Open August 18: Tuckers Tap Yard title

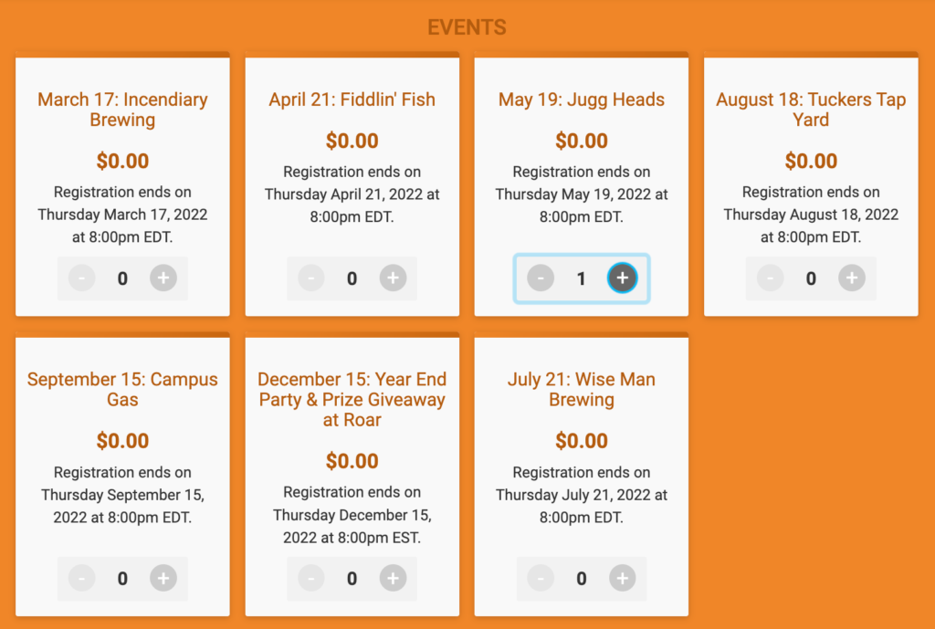click(811, 110)
